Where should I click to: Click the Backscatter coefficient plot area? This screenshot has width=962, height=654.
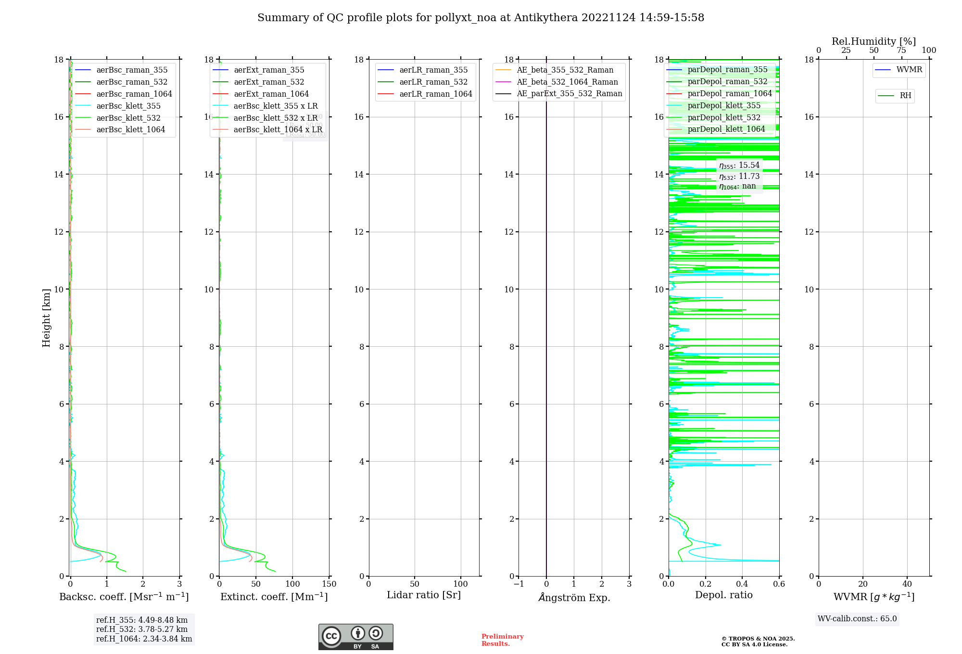pyautogui.click(x=125, y=318)
